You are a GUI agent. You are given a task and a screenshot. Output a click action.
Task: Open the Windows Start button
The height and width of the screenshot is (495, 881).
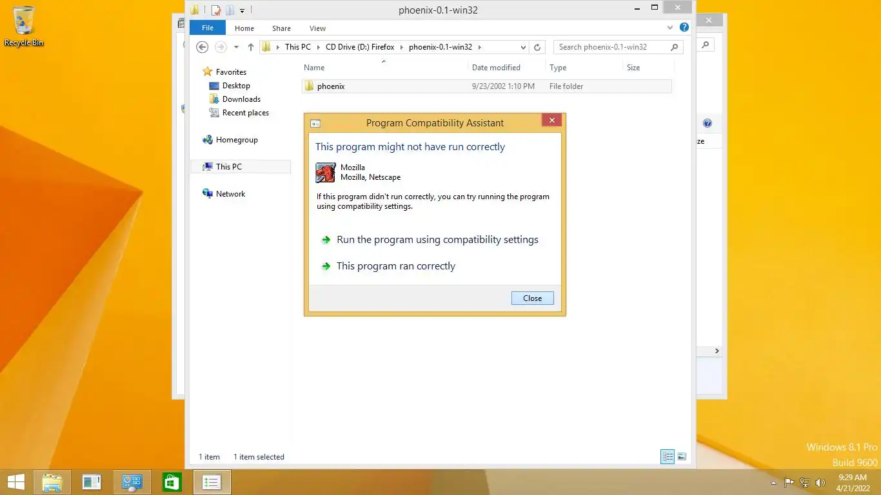(15, 482)
